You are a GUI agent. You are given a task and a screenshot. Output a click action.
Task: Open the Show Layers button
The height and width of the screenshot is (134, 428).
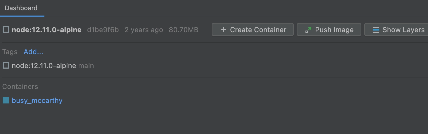pos(396,29)
